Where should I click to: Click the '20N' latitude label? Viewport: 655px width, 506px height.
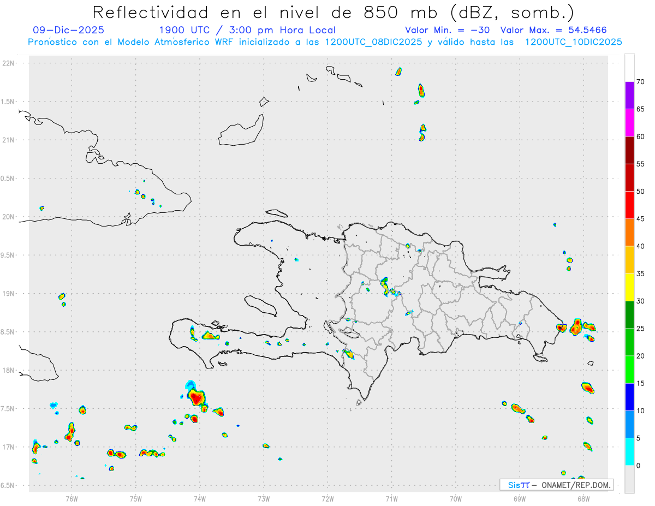pos(9,217)
